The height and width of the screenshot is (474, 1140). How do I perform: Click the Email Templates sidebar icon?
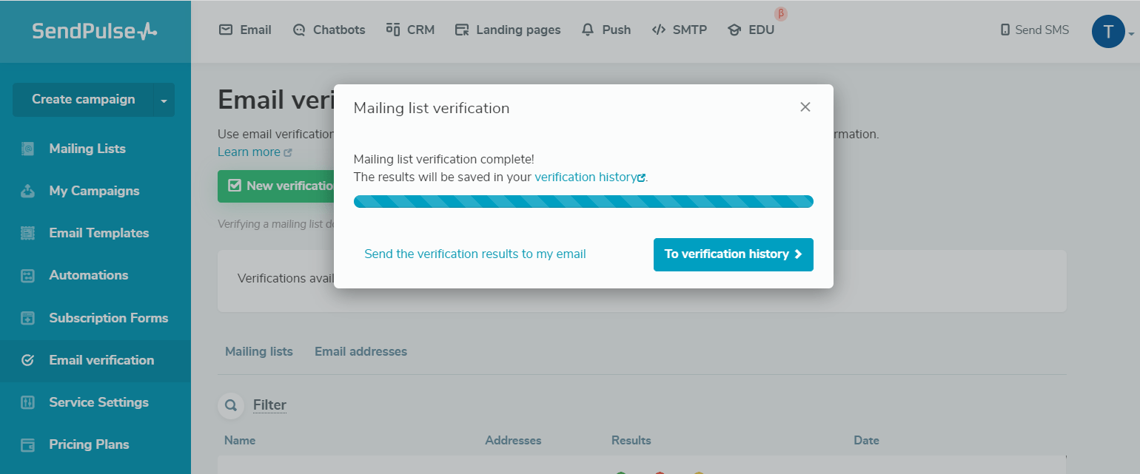click(x=27, y=233)
